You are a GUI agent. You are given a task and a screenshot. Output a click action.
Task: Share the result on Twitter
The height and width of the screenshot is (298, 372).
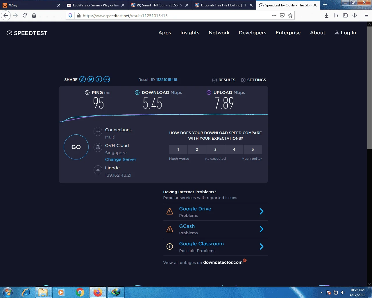91,79
